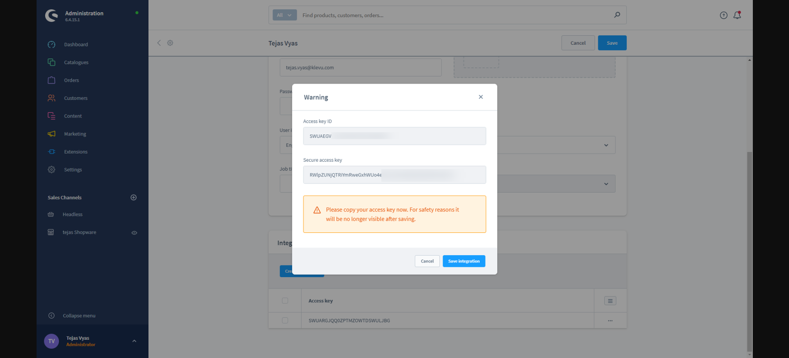Screen dimensions: 789x358
Task: Close the Warning dialog with the X
Action: pyautogui.click(x=481, y=97)
